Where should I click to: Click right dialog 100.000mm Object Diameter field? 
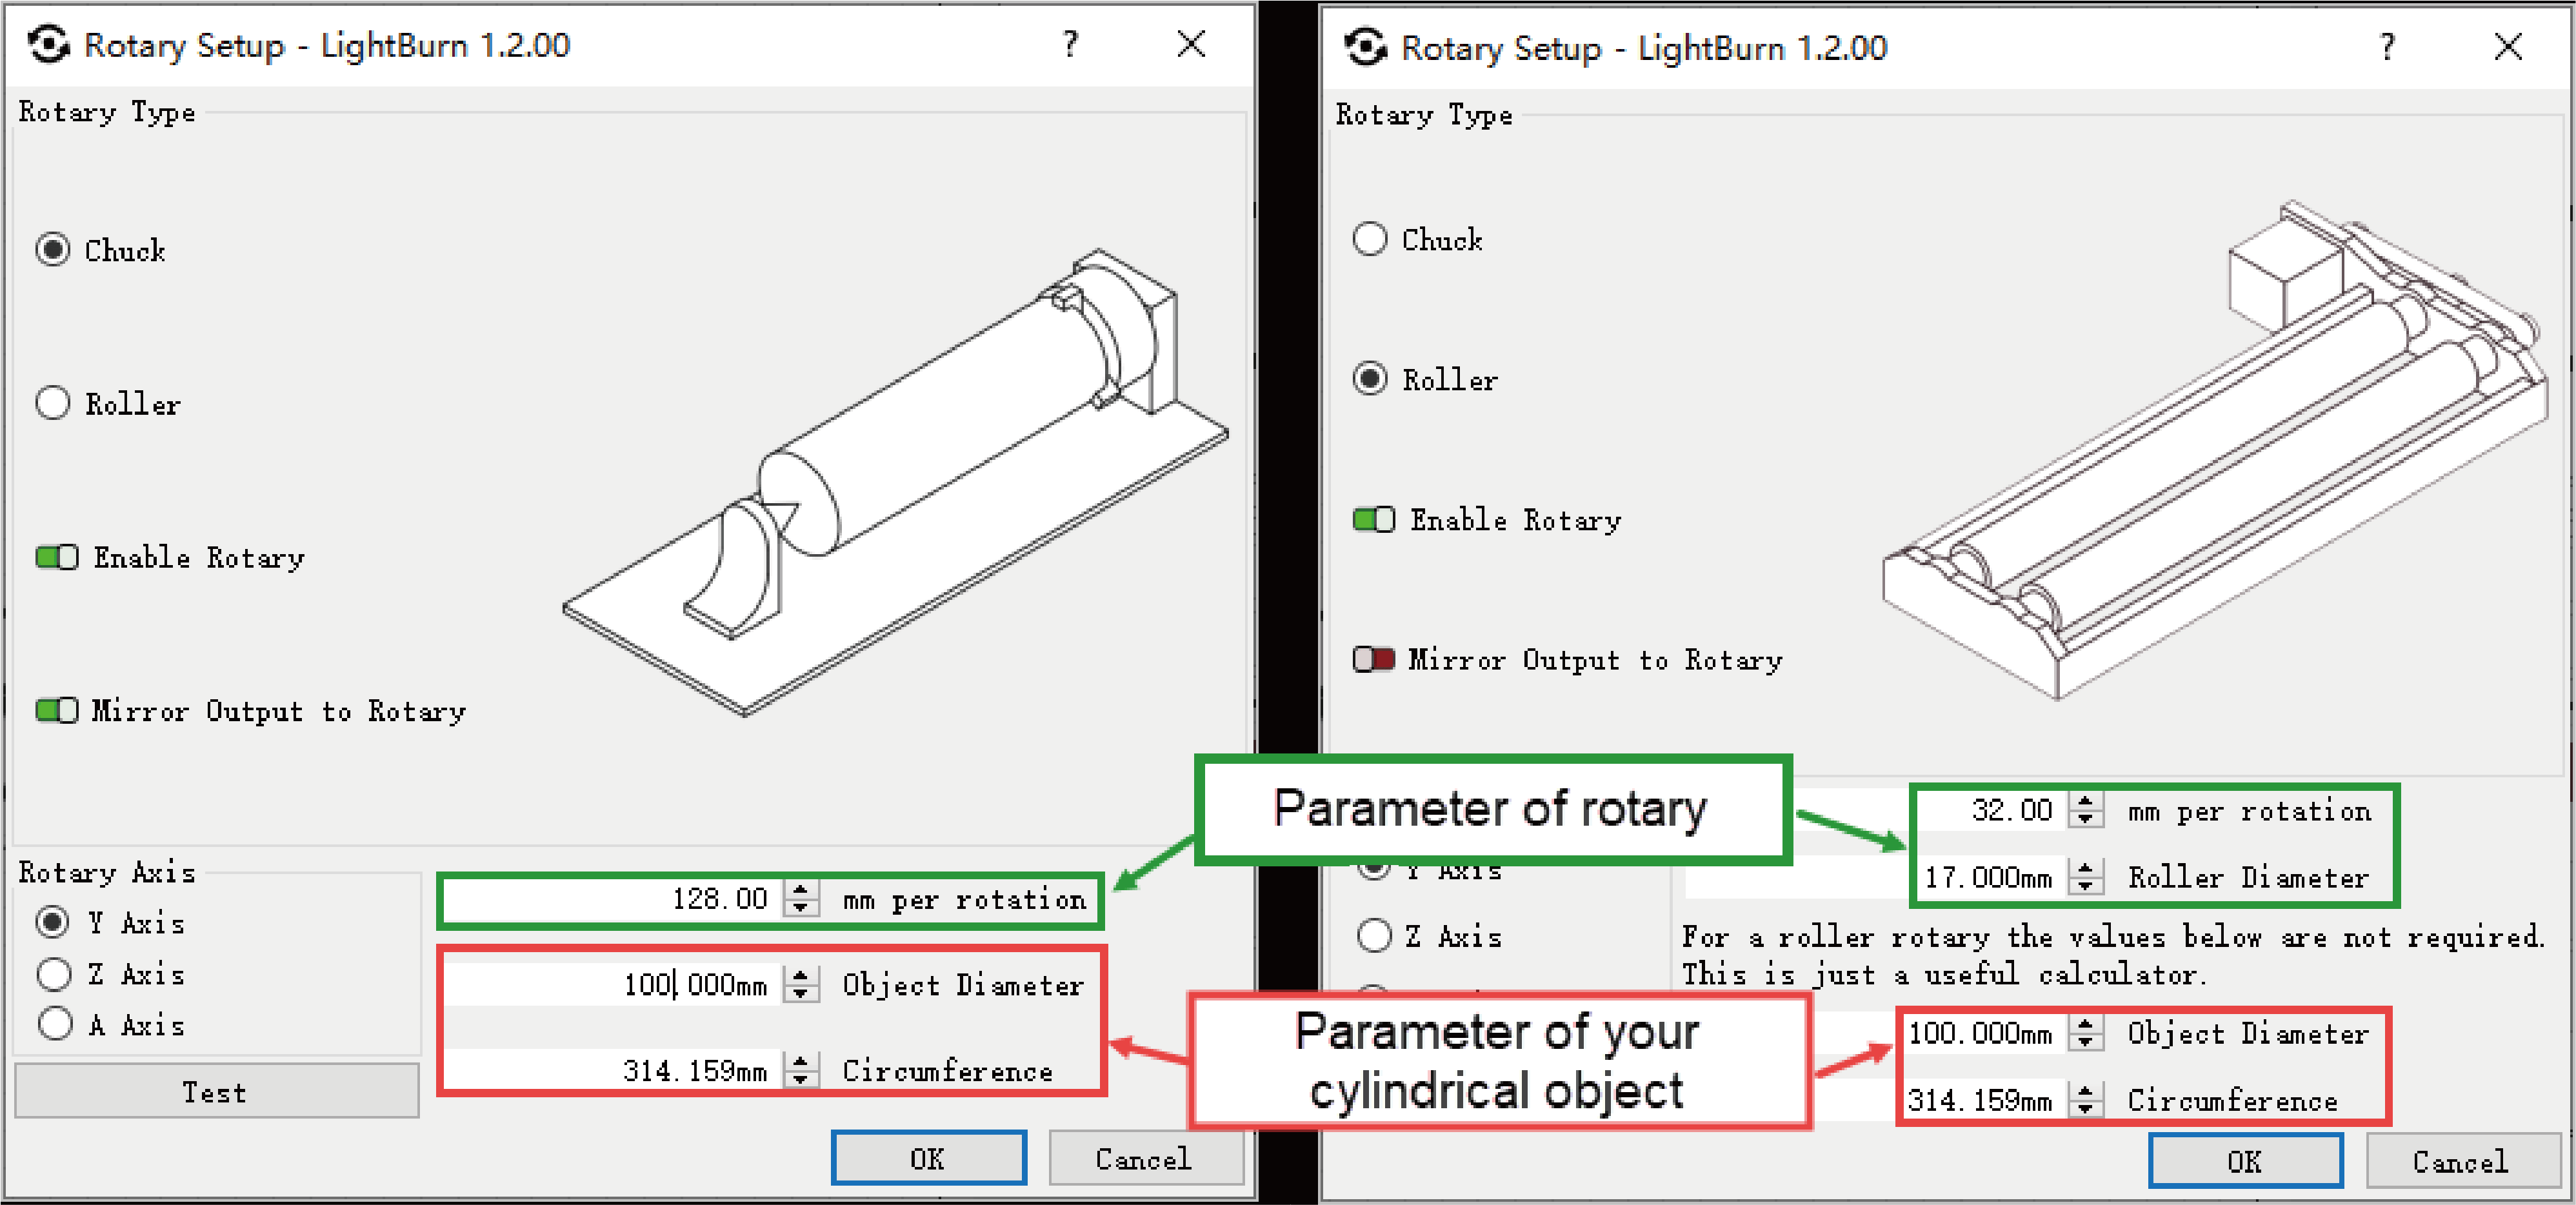(1983, 1032)
